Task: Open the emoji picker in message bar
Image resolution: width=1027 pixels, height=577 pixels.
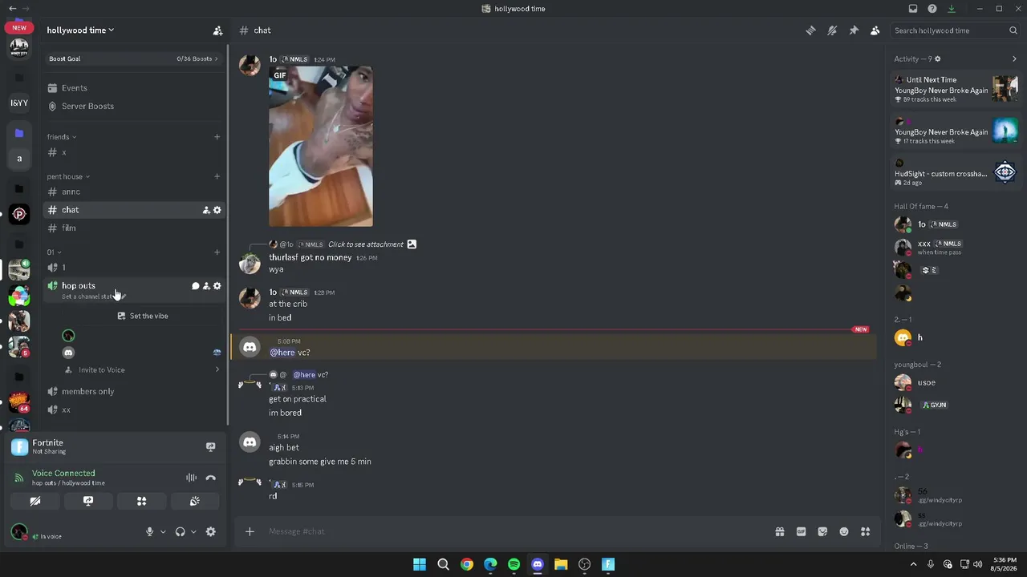Action: pyautogui.click(x=844, y=531)
